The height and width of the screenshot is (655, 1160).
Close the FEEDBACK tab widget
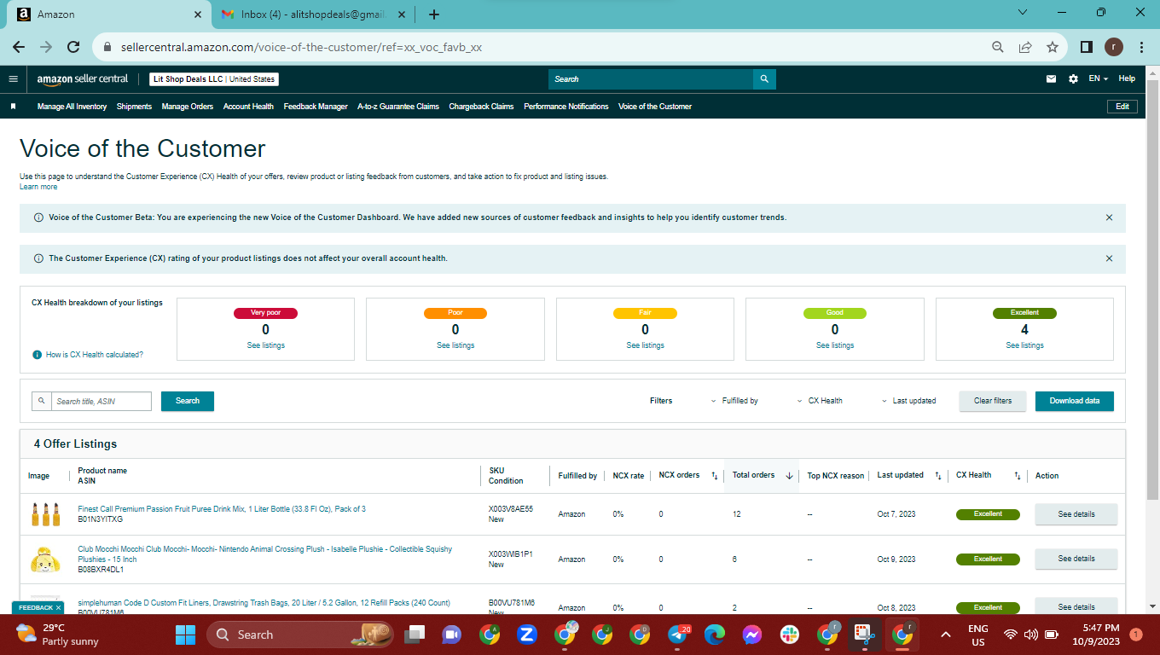(58, 607)
